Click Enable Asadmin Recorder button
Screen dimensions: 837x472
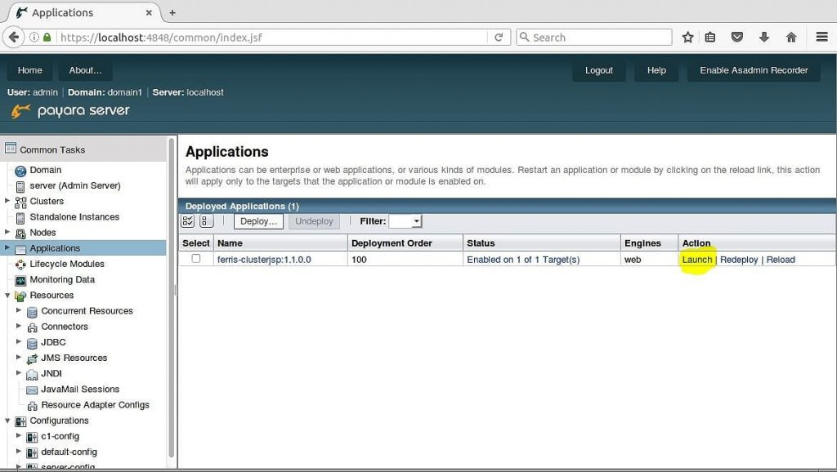coord(754,70)
